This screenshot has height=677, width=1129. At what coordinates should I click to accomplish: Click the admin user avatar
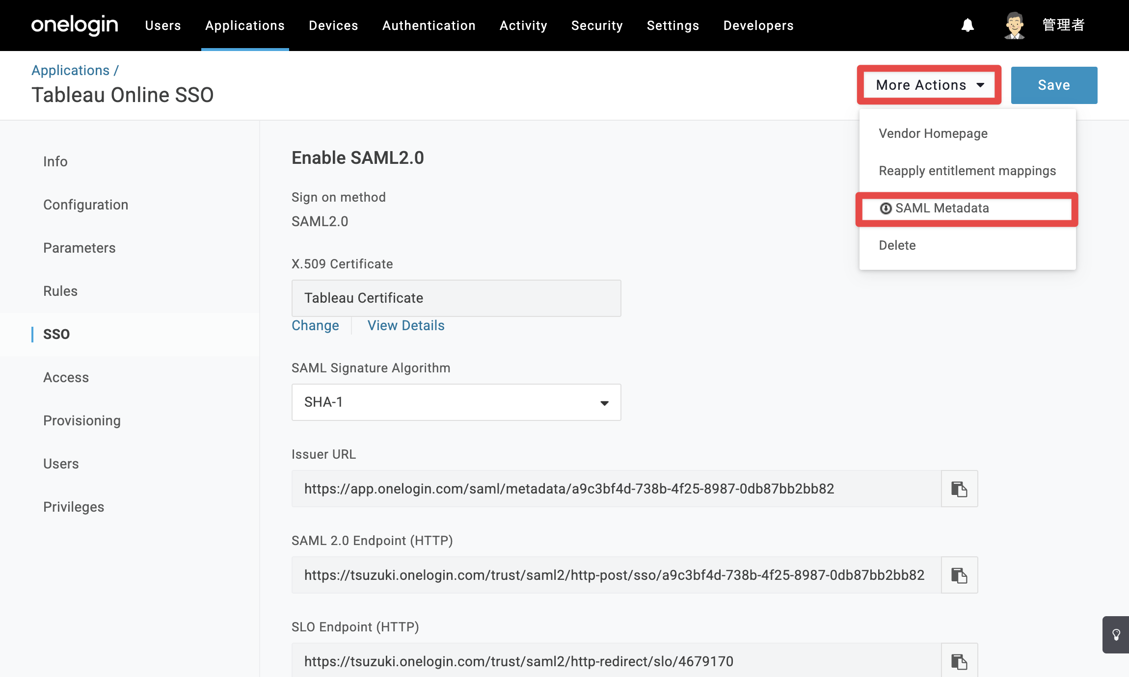click(x=1014, y=25)
